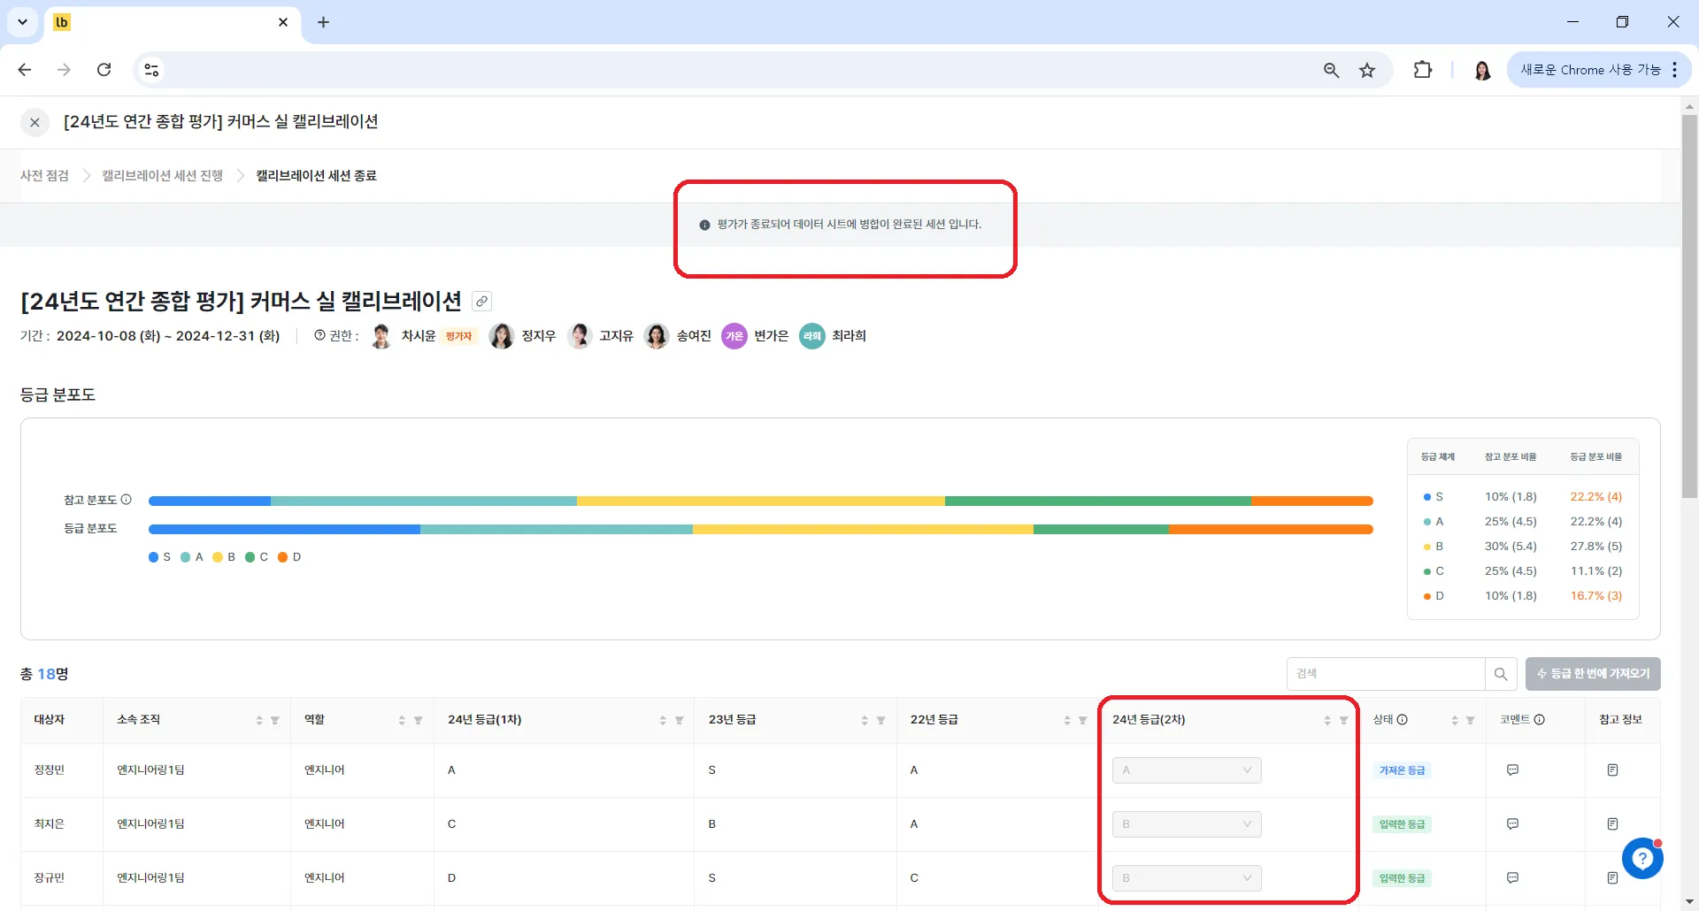Filter the 역할 column

(419, 721)
